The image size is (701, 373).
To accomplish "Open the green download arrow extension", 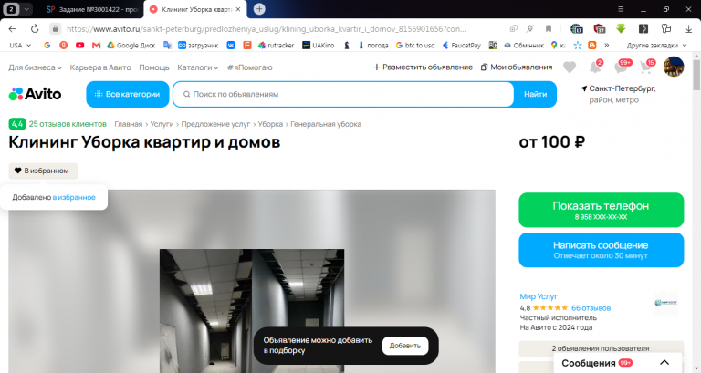I will tap(621, 28).
